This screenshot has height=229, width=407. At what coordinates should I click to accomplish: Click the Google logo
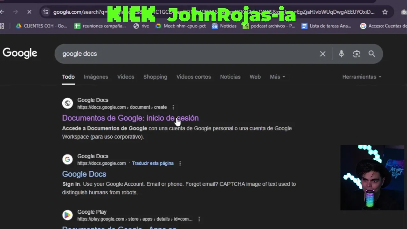point(20,53)
